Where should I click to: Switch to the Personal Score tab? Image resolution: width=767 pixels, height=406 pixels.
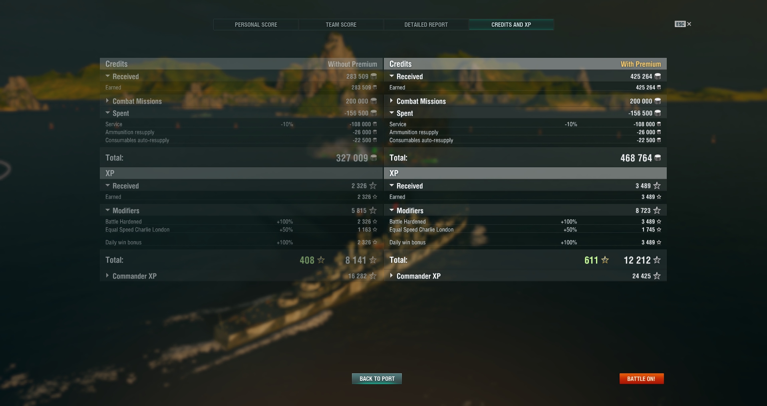[x=256, y=24]
